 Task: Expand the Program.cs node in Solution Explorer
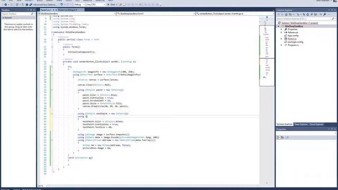pos(281,45)
